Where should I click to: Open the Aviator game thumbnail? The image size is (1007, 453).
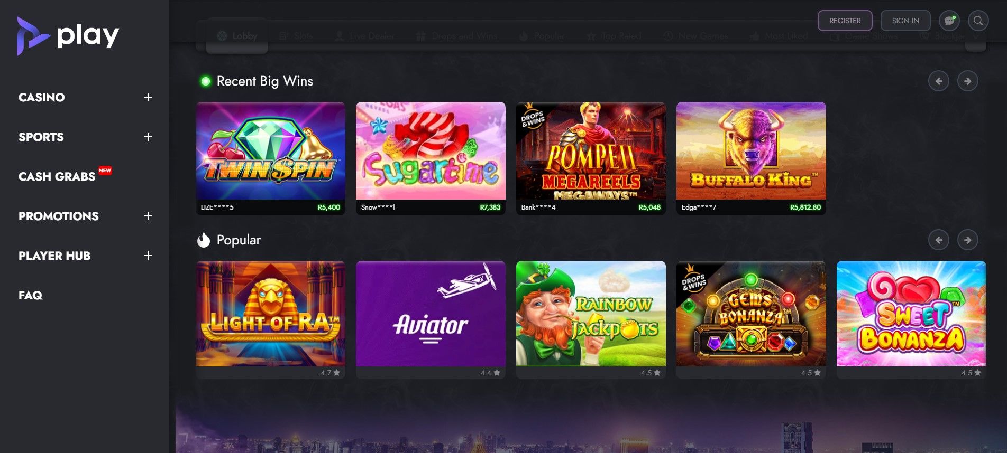(431, 314)
